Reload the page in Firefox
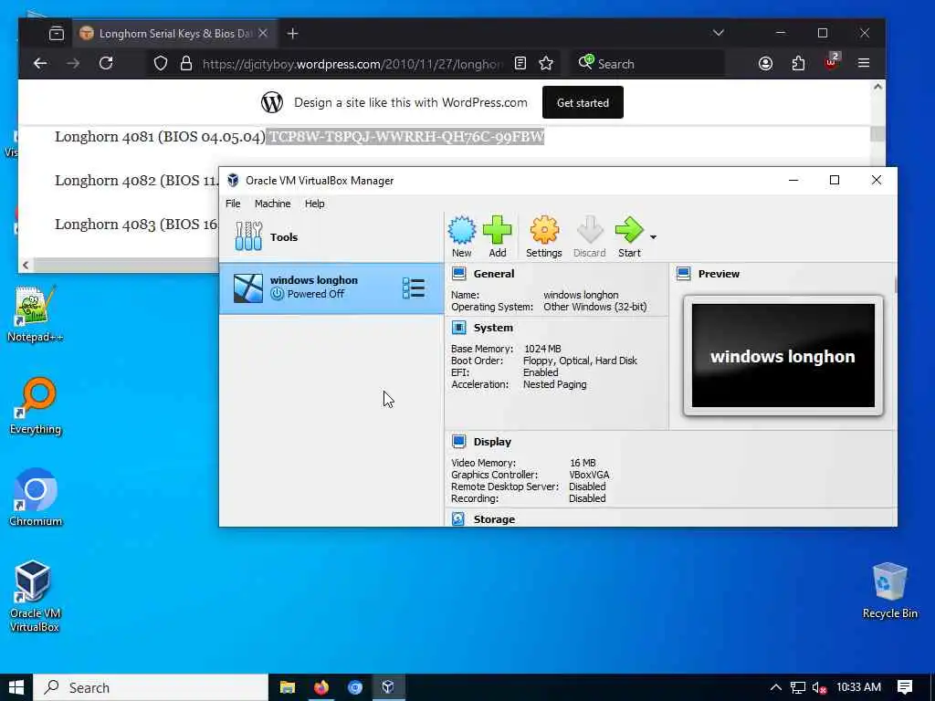Image resolution: width=935 pixels, height=701 pixels. point(106,63)
